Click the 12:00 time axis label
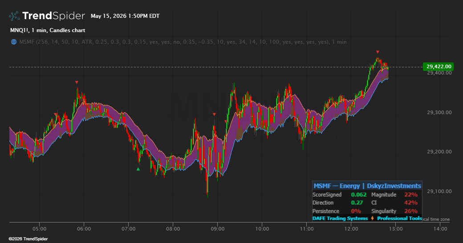The width and height of the screenshot is (463, 243). click(351, 229)
